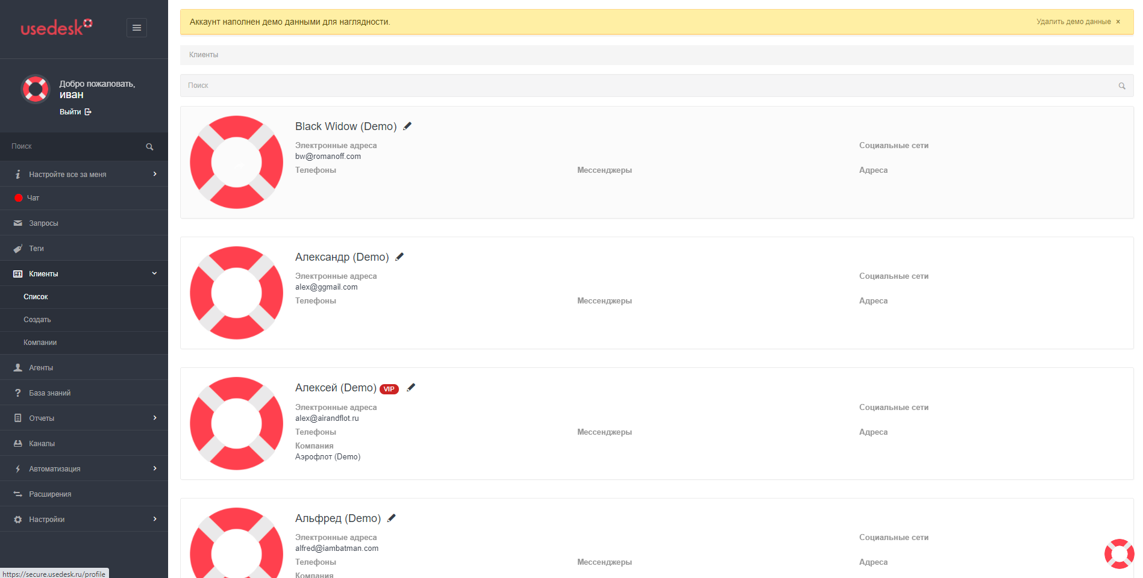Open the Black Widow (Demo) client name link
The image size is (1143, 578).
point(346,126)
